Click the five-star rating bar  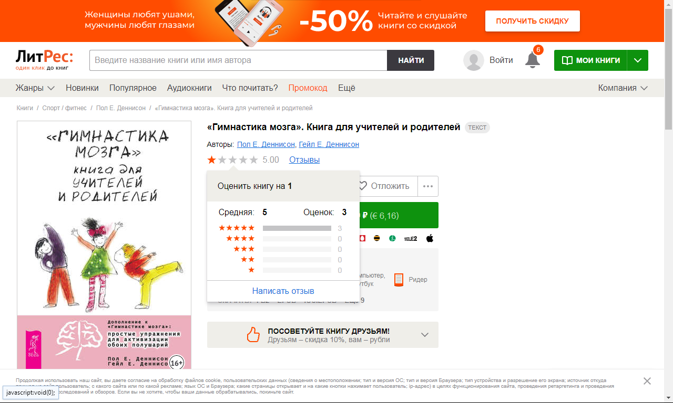[297, 228]
